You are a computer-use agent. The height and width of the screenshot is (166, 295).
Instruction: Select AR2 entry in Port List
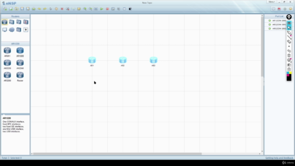(277, 24)
